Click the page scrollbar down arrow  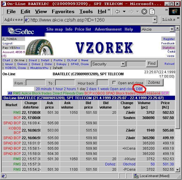coord(177,169)
